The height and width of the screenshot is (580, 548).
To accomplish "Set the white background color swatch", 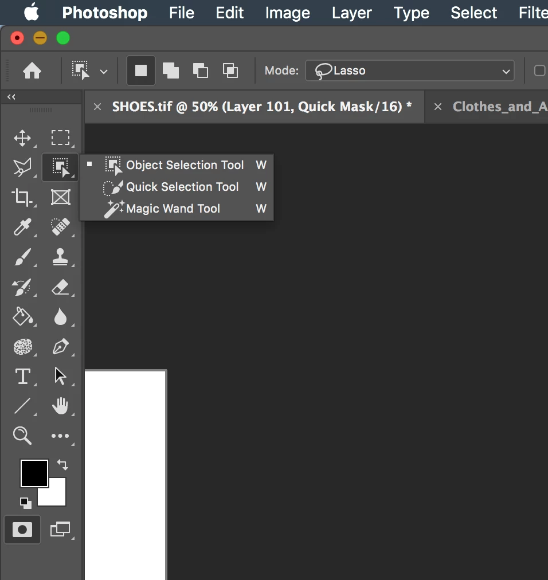I will (x=55, y=496).
